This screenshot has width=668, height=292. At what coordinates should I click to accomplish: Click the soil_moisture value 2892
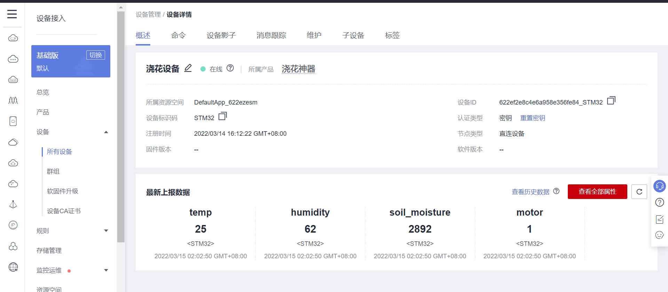[420, 229]
